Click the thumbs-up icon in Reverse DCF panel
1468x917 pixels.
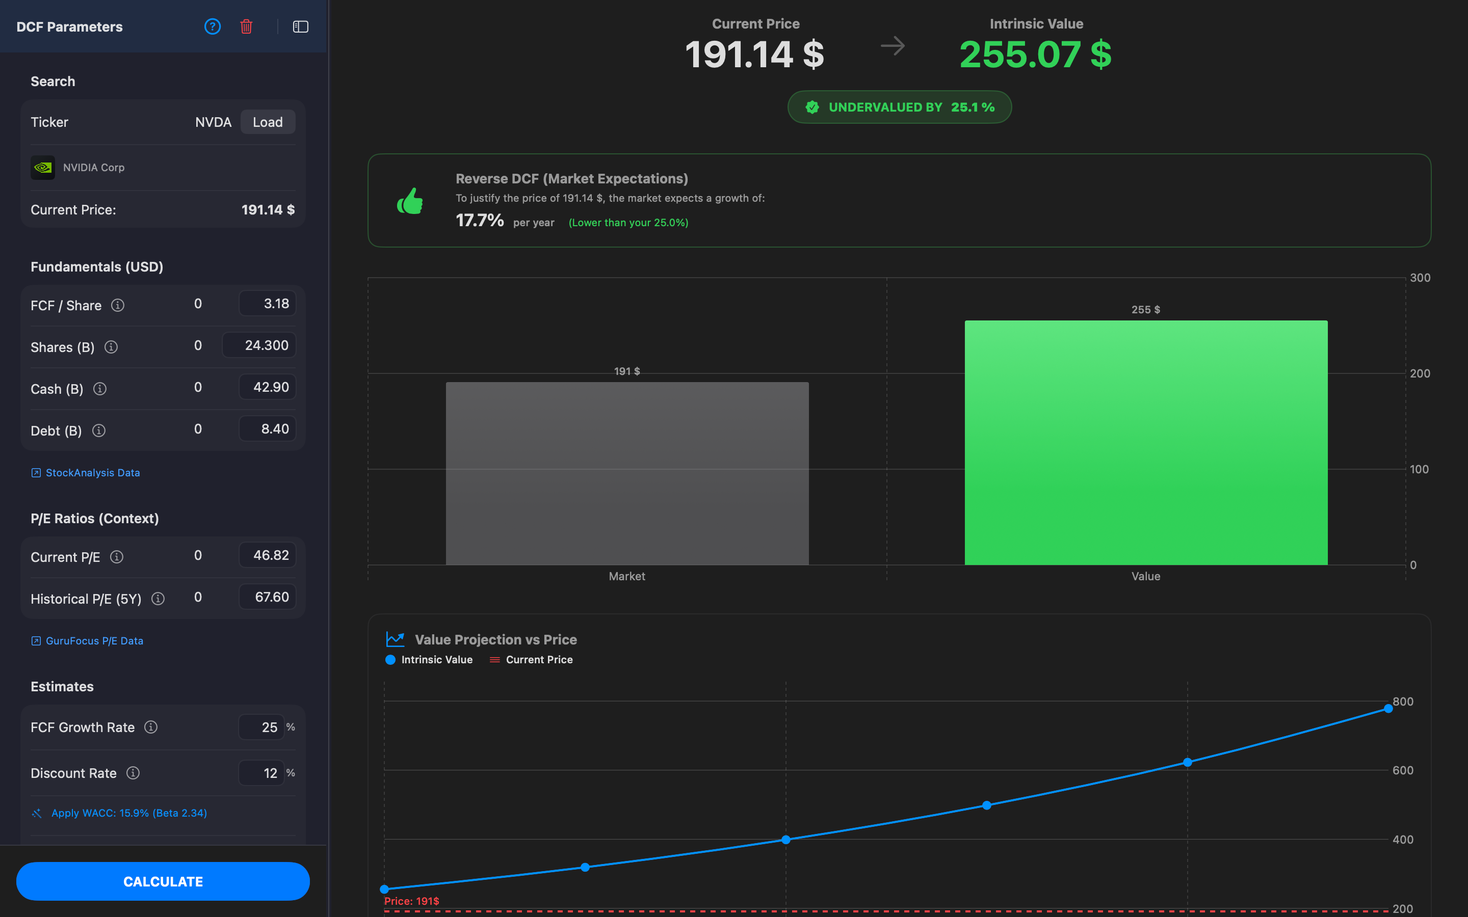411,201
